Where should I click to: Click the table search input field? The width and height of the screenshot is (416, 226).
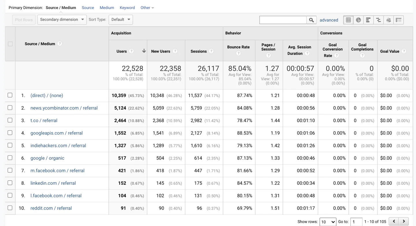[x=283, y=20]
